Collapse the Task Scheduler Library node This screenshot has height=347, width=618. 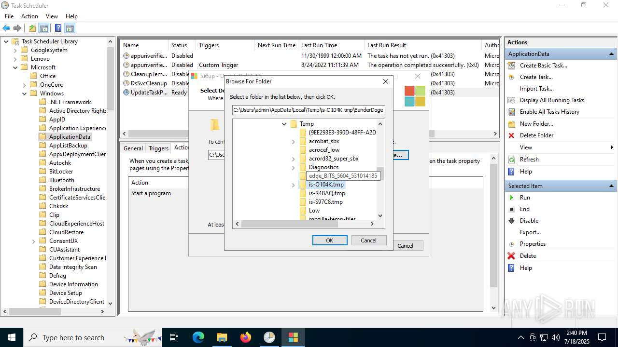(x=6, y=41)
